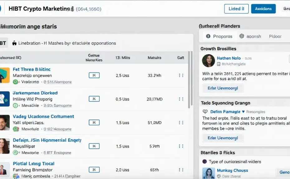Select the aponsh tab
This screenshot has width=290, height=179.
(x=254, y=36)
